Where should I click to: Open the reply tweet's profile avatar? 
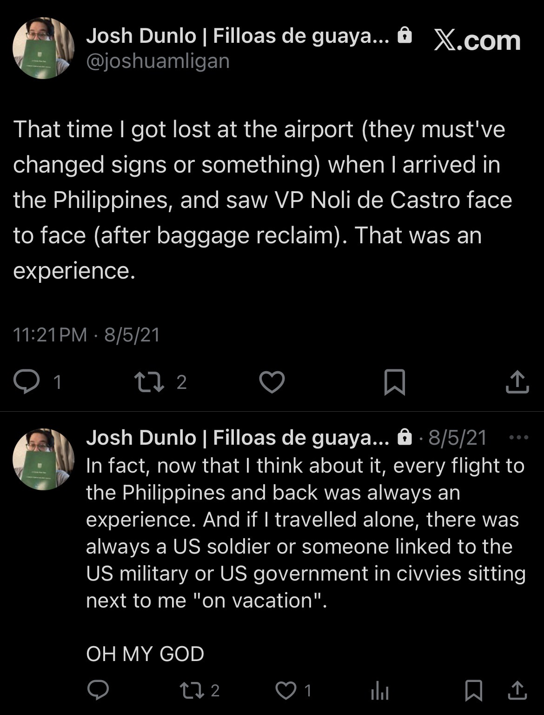43,459
